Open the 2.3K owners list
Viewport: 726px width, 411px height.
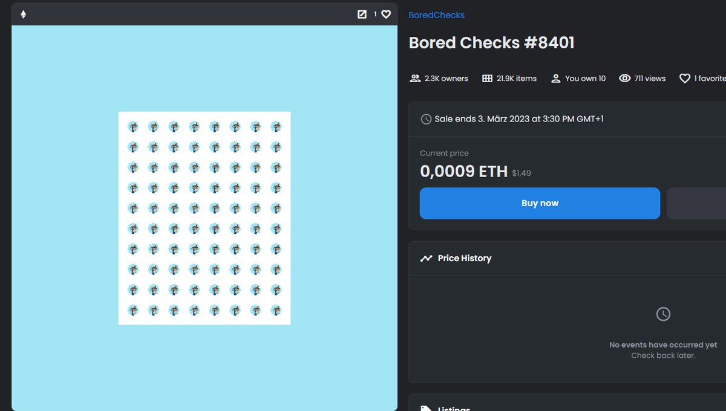(x=446, y=79)
